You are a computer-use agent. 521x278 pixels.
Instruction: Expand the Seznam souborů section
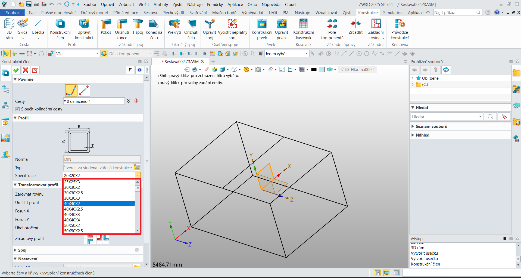[413, 126]
